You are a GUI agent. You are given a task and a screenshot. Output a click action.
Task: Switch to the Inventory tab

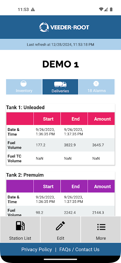pos(24,87)
